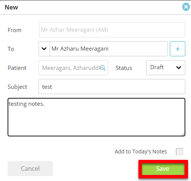Click the Status label

click(124, 68)
